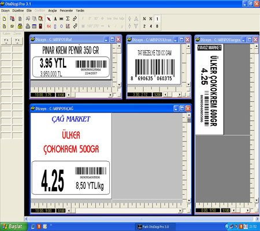Screen dimensions: 260x231
Task: Set zoom scale to ¼
Action: (x=144, y=18)
